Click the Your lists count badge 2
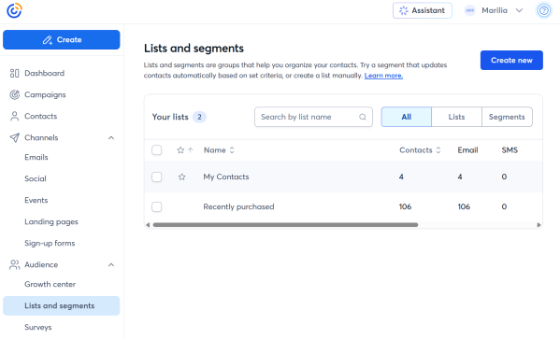This screenshot has height=339, width=560. click(x=199, y=117)
